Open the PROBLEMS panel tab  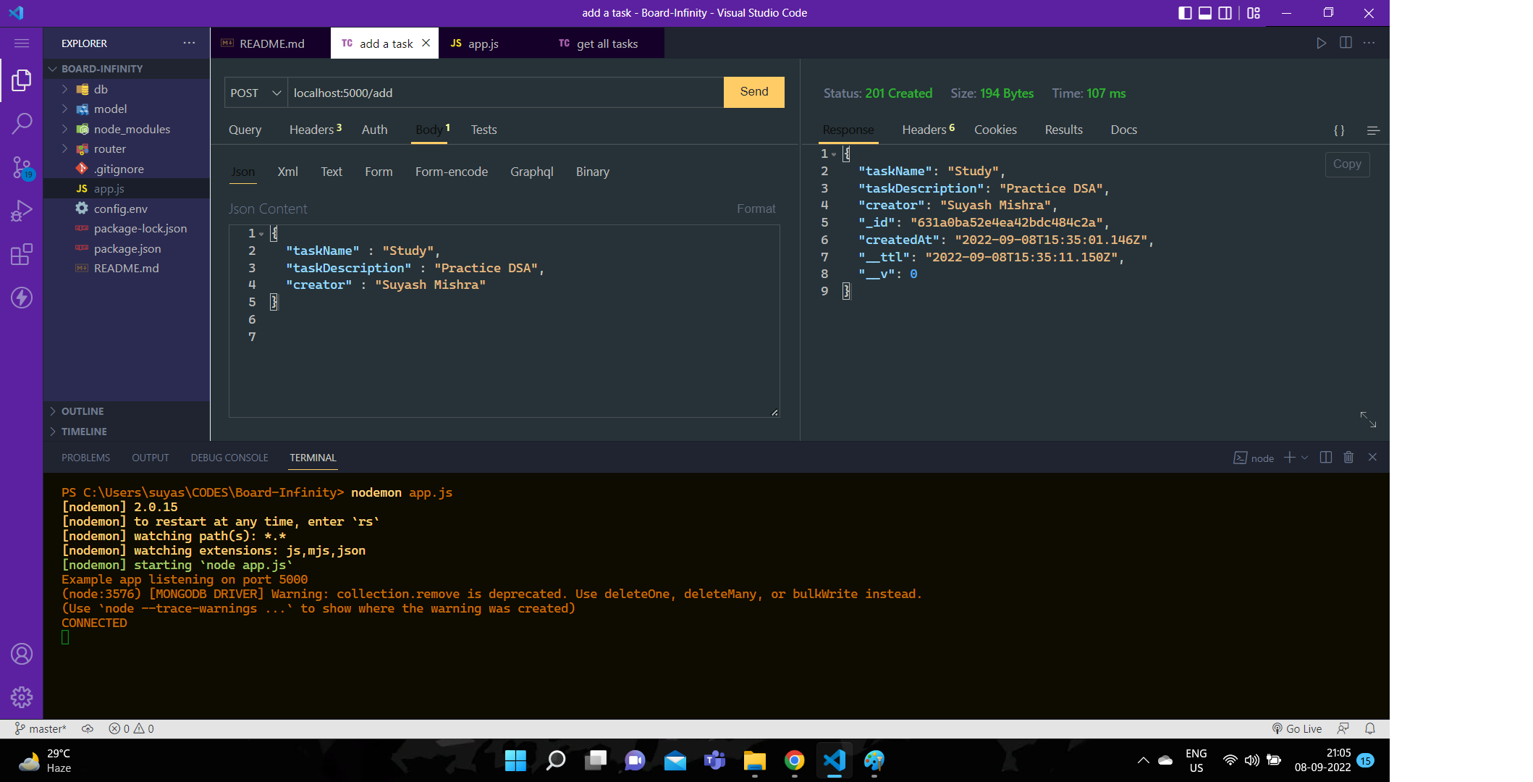pyautogui.click(x=85, y=458)
